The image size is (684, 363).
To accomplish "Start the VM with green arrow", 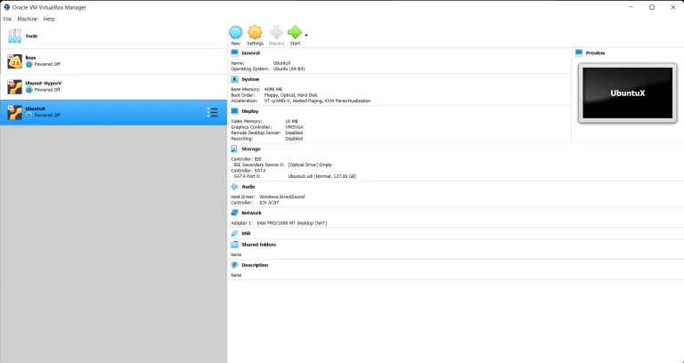I will coord(295,33).
